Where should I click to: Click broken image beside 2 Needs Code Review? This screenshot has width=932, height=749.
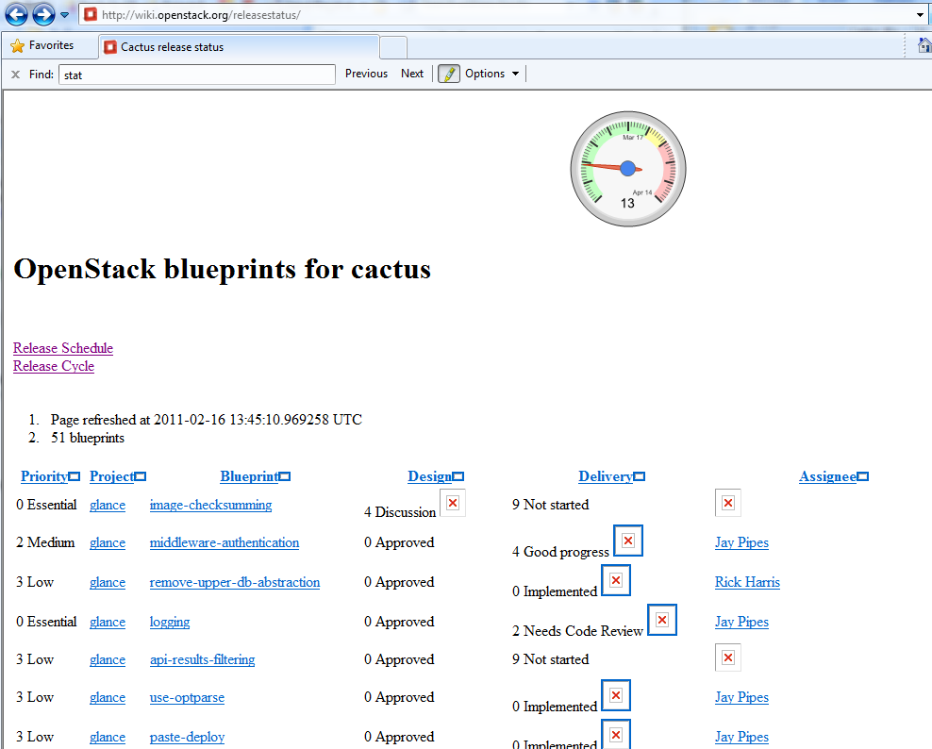(x=662, y=620)
